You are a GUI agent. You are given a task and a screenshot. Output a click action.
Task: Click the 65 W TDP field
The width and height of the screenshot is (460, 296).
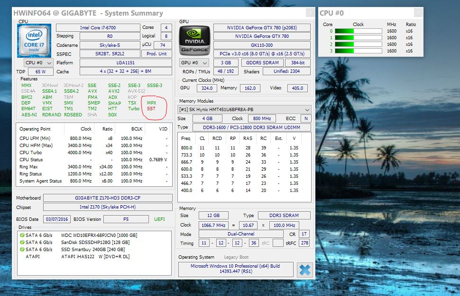coord(40,72)
